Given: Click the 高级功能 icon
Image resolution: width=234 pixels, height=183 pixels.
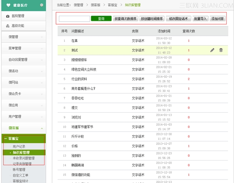Looking at the screenshot, I should [8, 26].
